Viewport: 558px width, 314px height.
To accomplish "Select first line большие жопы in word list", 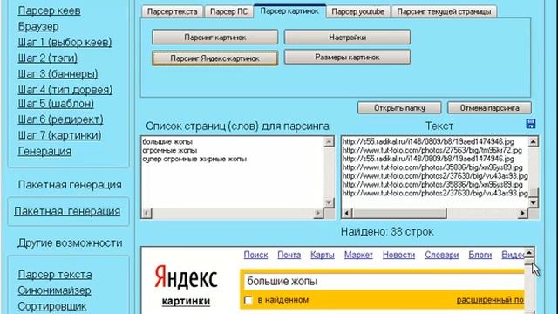I will click(167, 141).
